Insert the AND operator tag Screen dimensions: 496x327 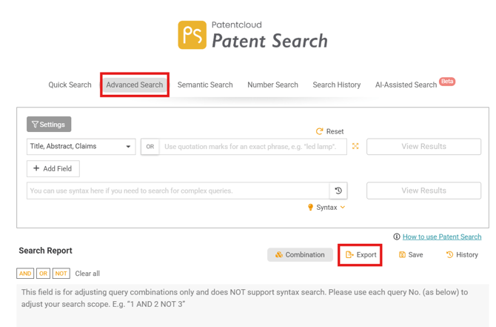coord(25,274)
